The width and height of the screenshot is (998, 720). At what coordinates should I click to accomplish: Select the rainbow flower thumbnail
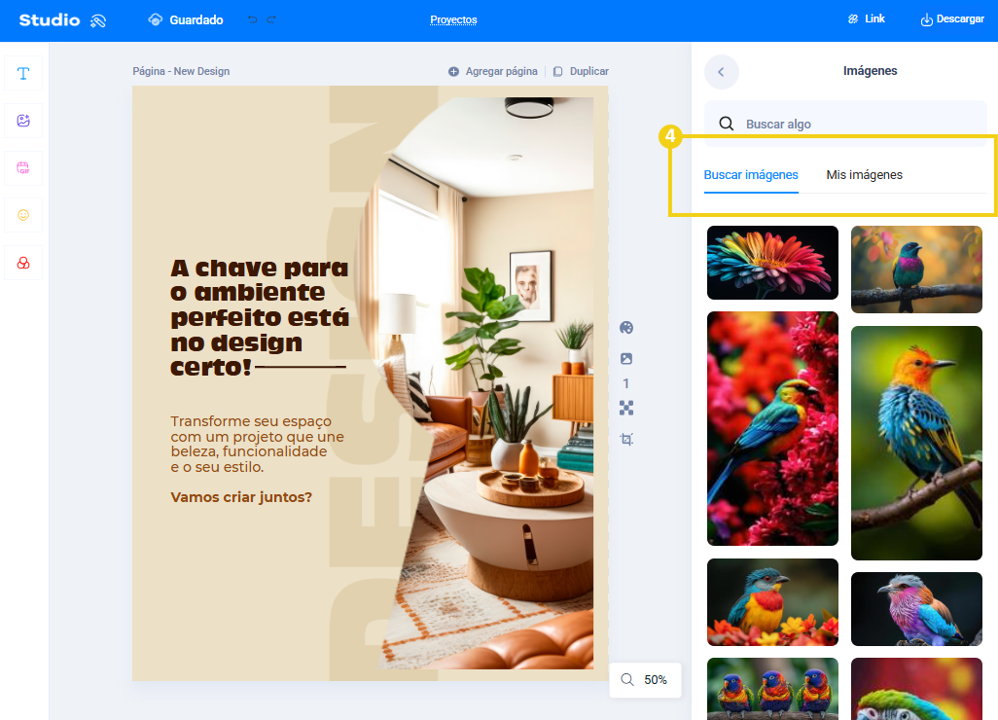click(x=772, y=263)
